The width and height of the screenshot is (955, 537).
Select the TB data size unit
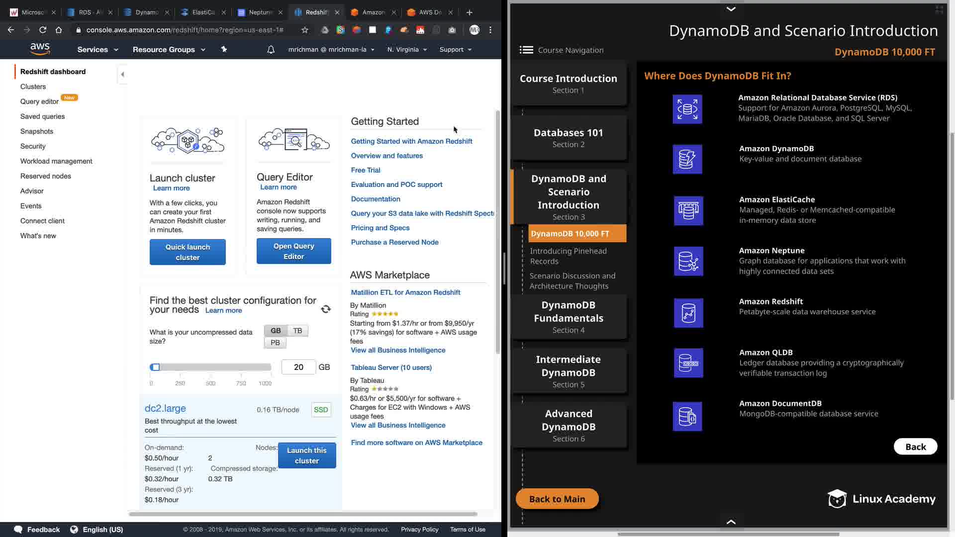pos(297,331)
